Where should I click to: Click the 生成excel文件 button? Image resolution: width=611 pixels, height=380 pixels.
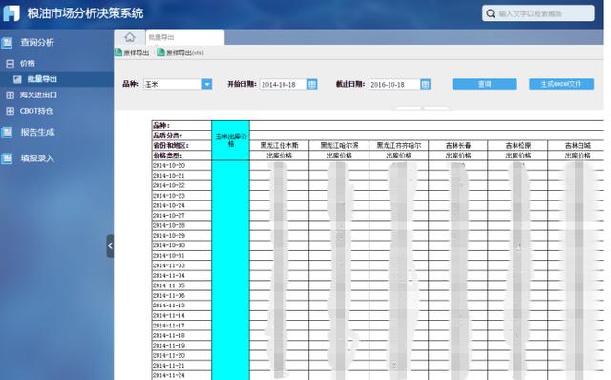[x=561, y=84]
